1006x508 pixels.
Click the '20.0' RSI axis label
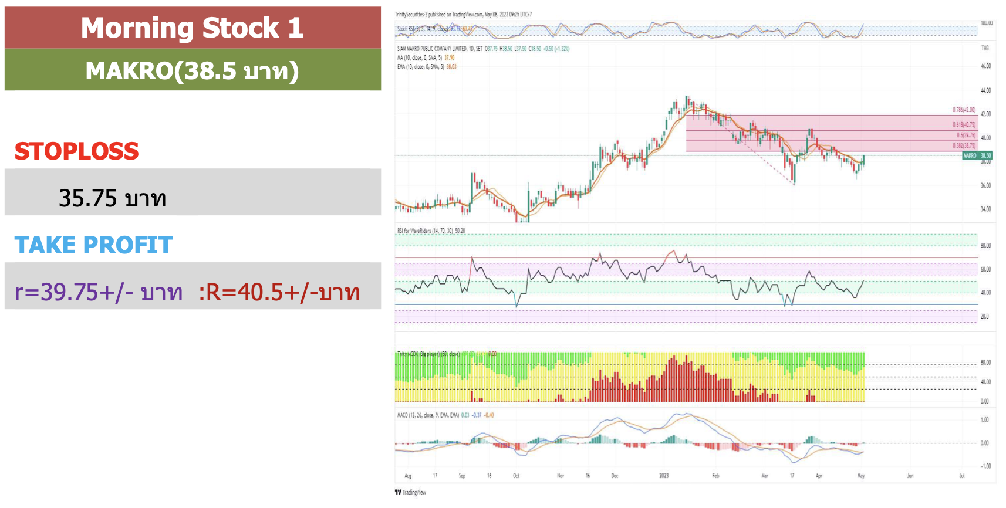click(985, 316)
